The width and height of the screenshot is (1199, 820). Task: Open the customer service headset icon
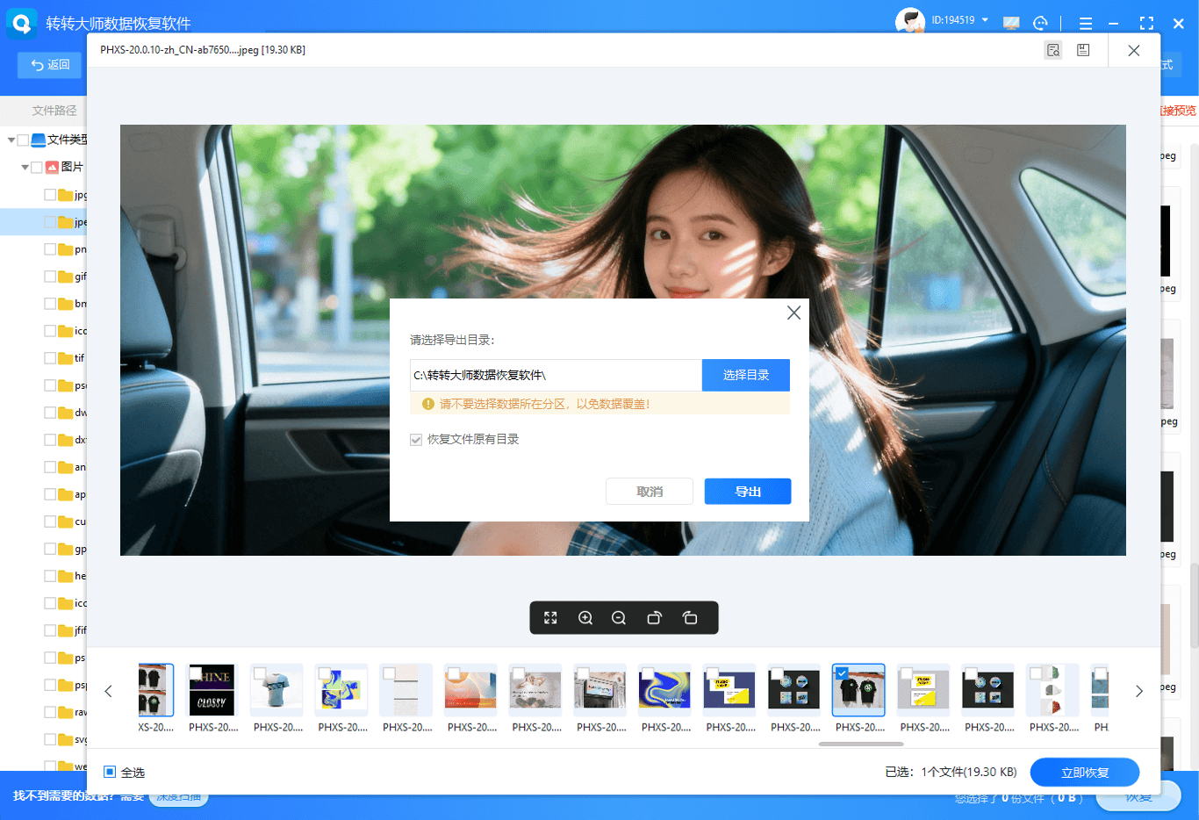pyautogui.click(x=1041, y=24)
